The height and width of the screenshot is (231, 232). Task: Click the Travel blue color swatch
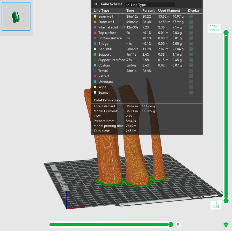point(95,71)
